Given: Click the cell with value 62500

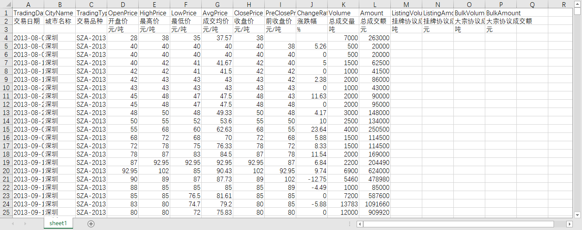Looking at the screenshot, I should pyautogui.click(x=375, y=63).
